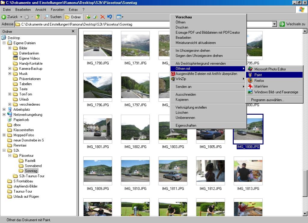Open the Favoriten menu
This screenshot has width=308, height=223.
(x=57, y=10)
